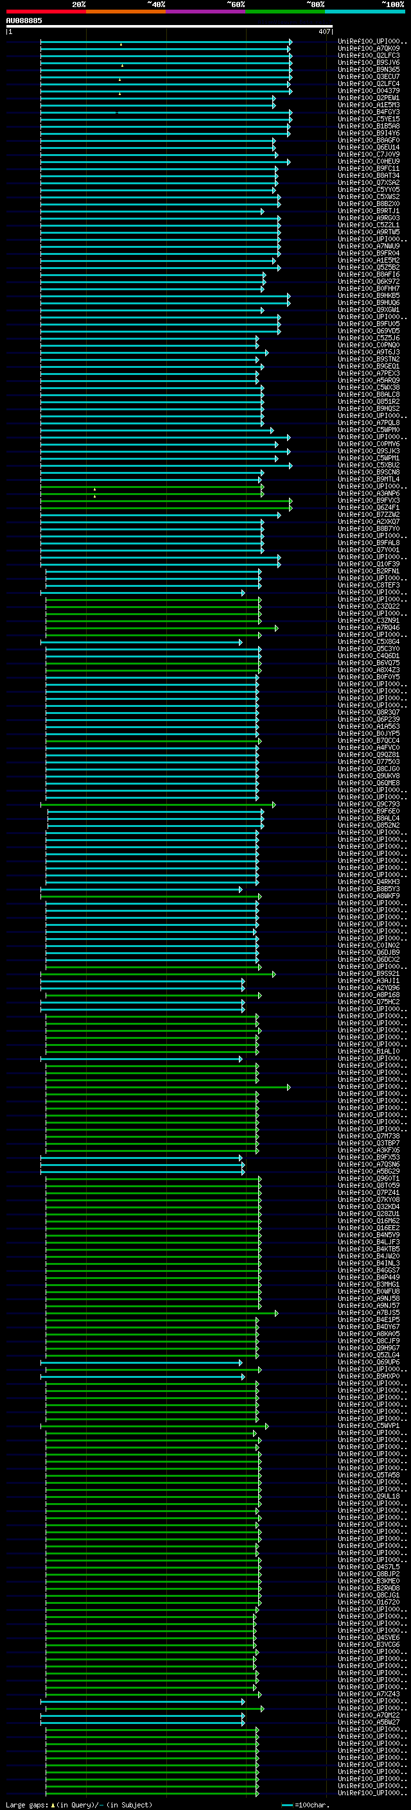Click hit label UniRef100_A5BW27
411x1810 pixels.
[x=369, y=1722]
